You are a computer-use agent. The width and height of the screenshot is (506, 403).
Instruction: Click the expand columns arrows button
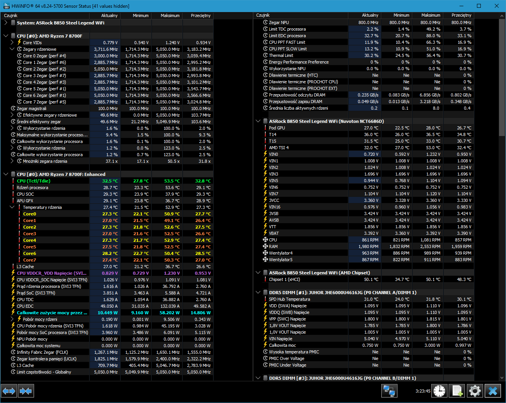pyautogui.click(x=9, y=391)
